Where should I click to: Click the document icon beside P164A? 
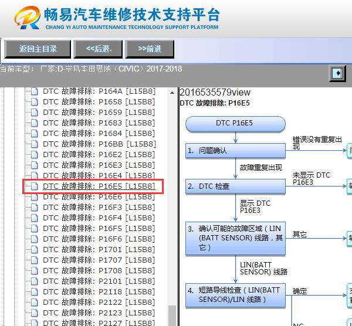pyautogui.click(x=35, y=91)
